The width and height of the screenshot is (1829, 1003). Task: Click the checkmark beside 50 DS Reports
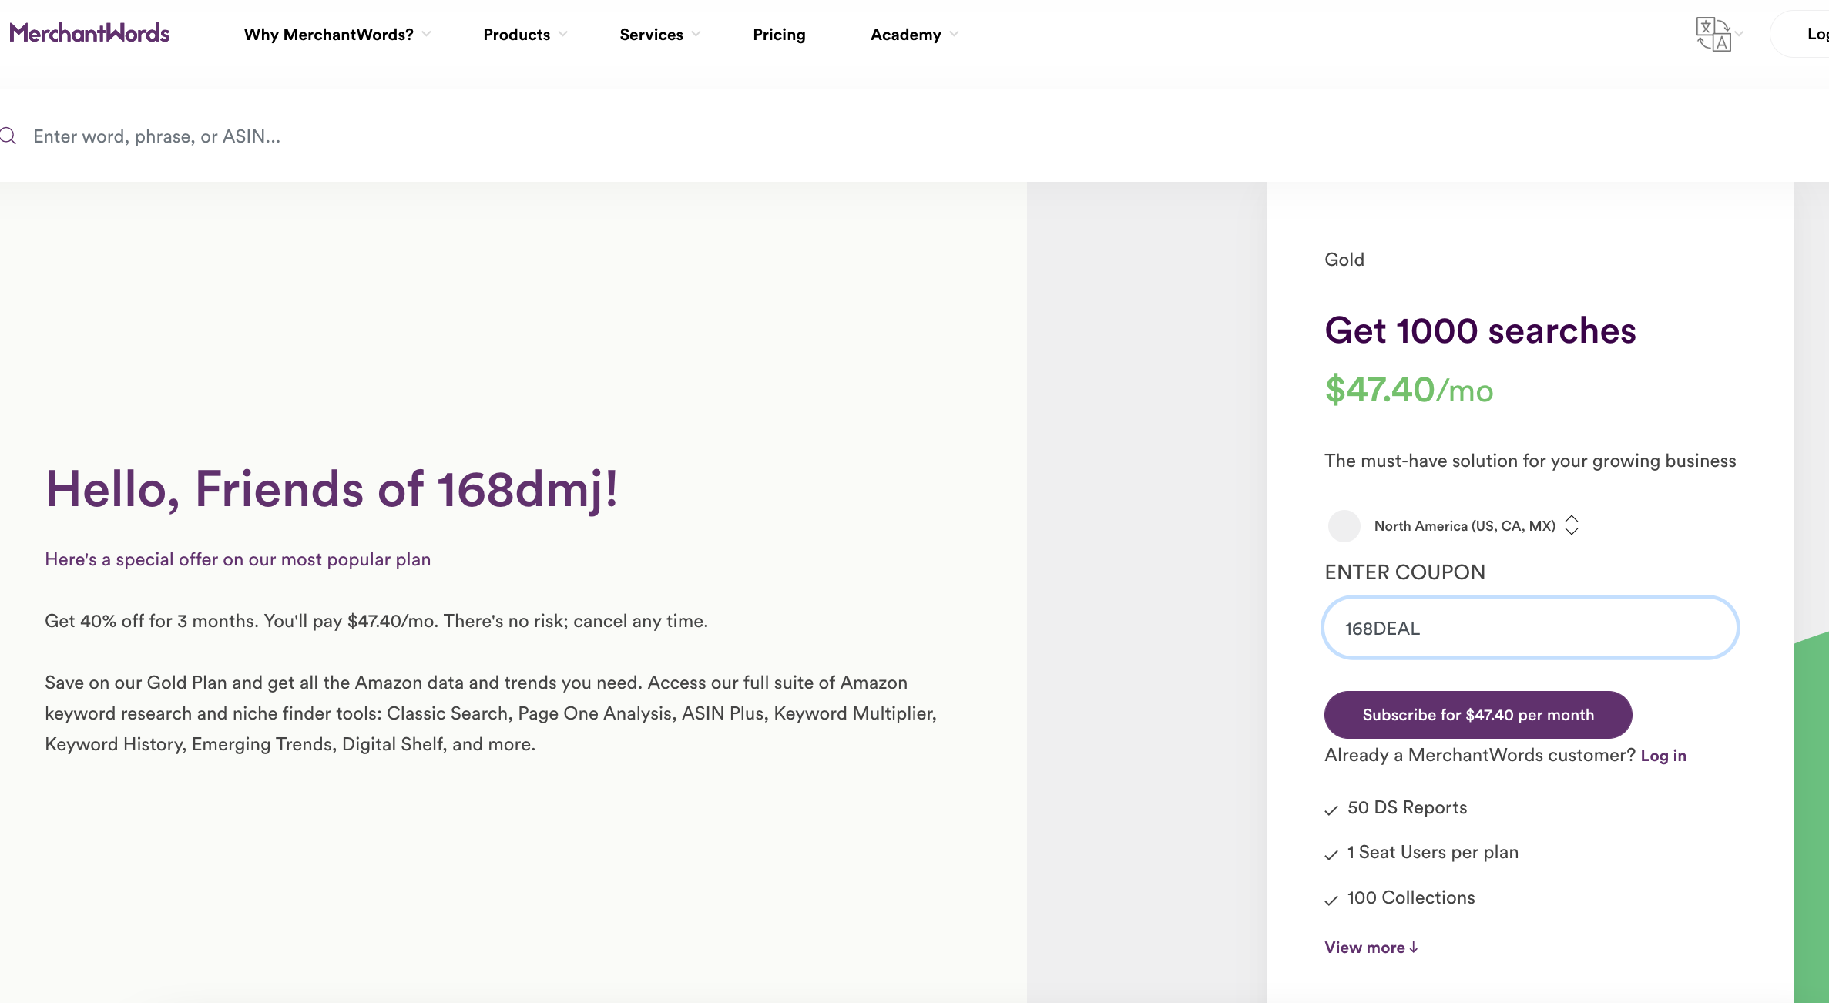[1331, 810]
